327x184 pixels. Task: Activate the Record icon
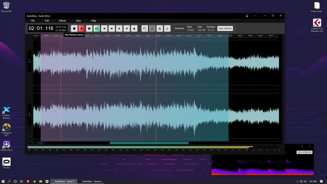134,28
